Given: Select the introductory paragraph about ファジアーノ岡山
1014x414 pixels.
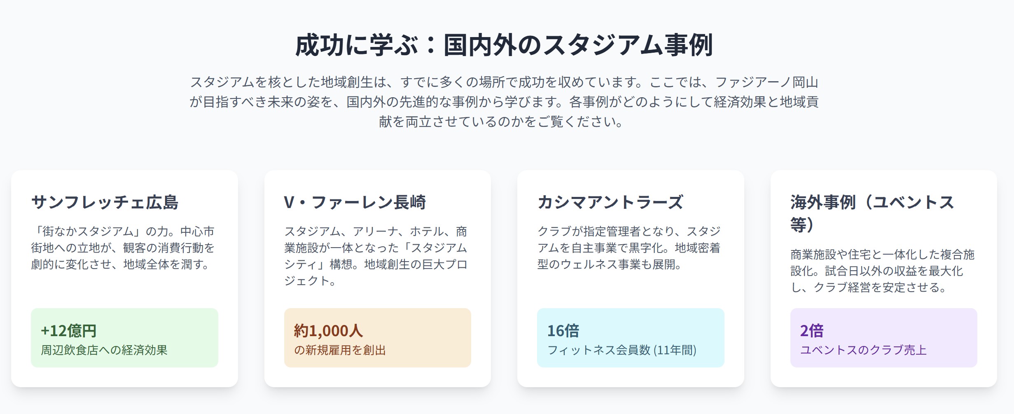Looking at the screenshot, I should (x=504, y=102).
